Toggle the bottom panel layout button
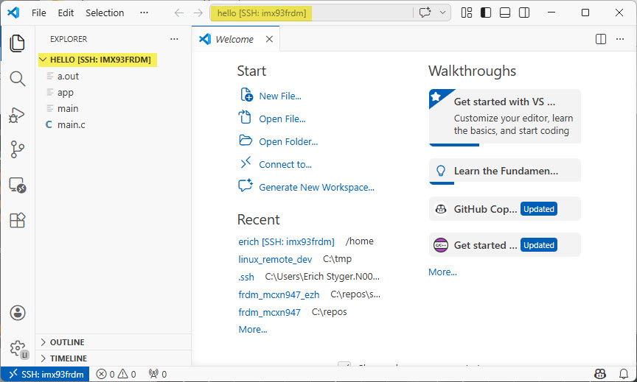 tap(505, 13)
